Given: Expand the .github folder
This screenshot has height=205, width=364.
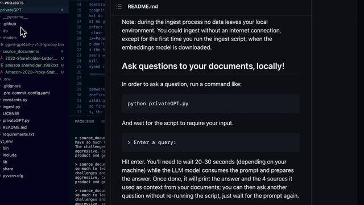Looking at the screenshot, I should pos(10,24).
